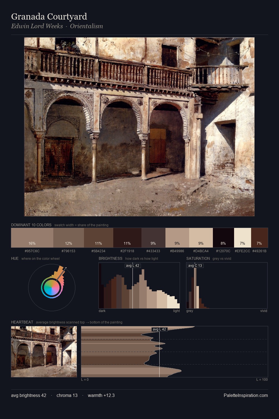Screen dimensions: 279x419
Task: Click the 'avg L 42' label in Brightness
Action: click(x=133, y=266)
